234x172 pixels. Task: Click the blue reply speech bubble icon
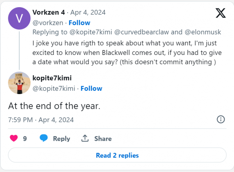click(44, 138)
